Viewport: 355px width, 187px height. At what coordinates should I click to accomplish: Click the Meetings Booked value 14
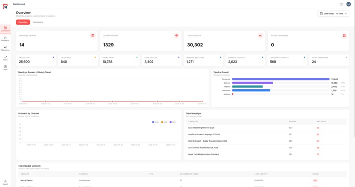click(22, 45)
